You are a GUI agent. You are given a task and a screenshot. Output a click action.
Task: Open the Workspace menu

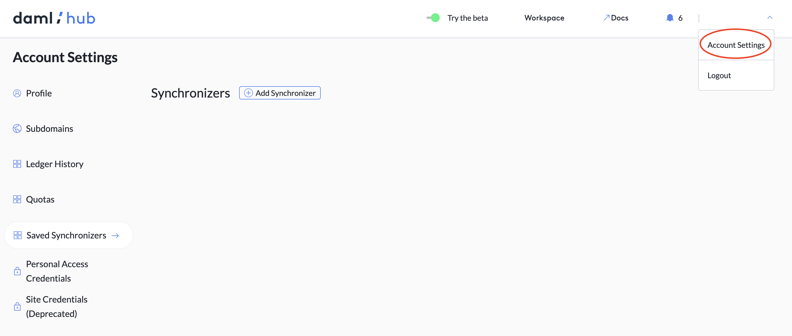pos(544,18)
